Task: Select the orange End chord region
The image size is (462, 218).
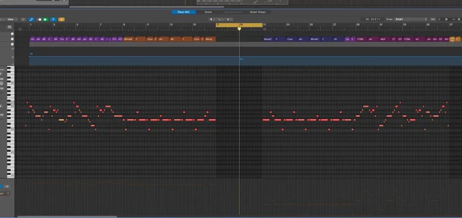Action: point(452,39)
